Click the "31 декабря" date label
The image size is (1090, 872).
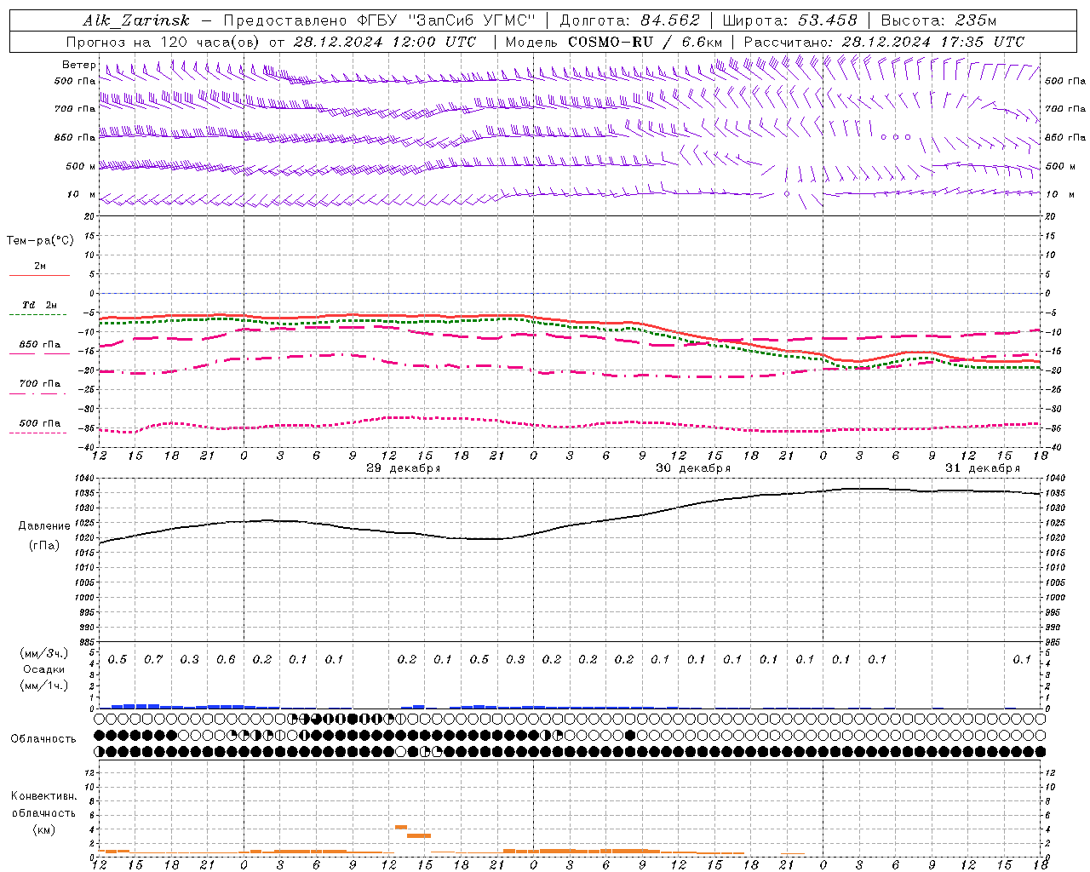[983, 468]
